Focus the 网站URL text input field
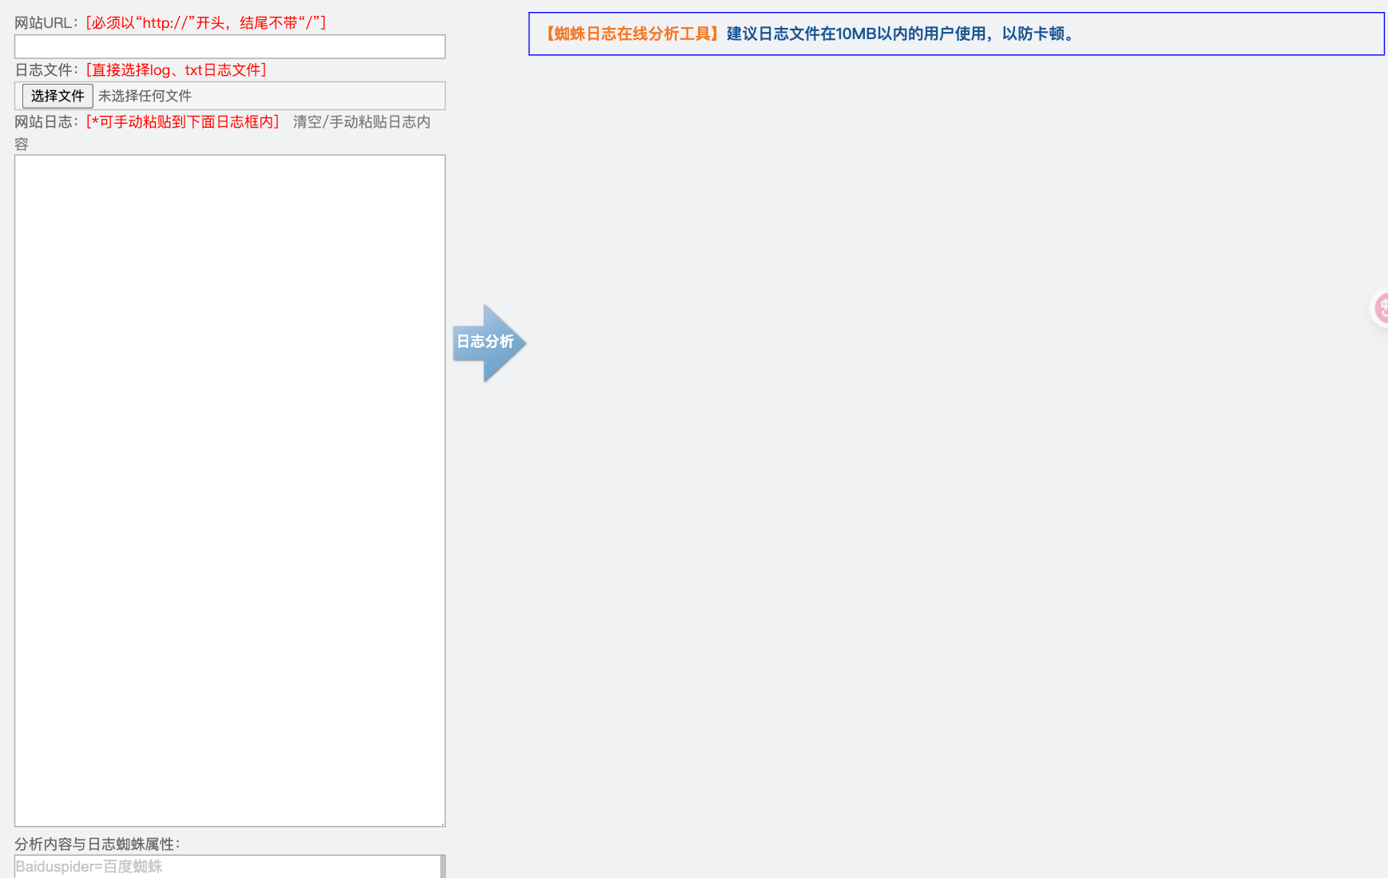1388x878 pixels. pyautogui.click(x=230, y=46)
